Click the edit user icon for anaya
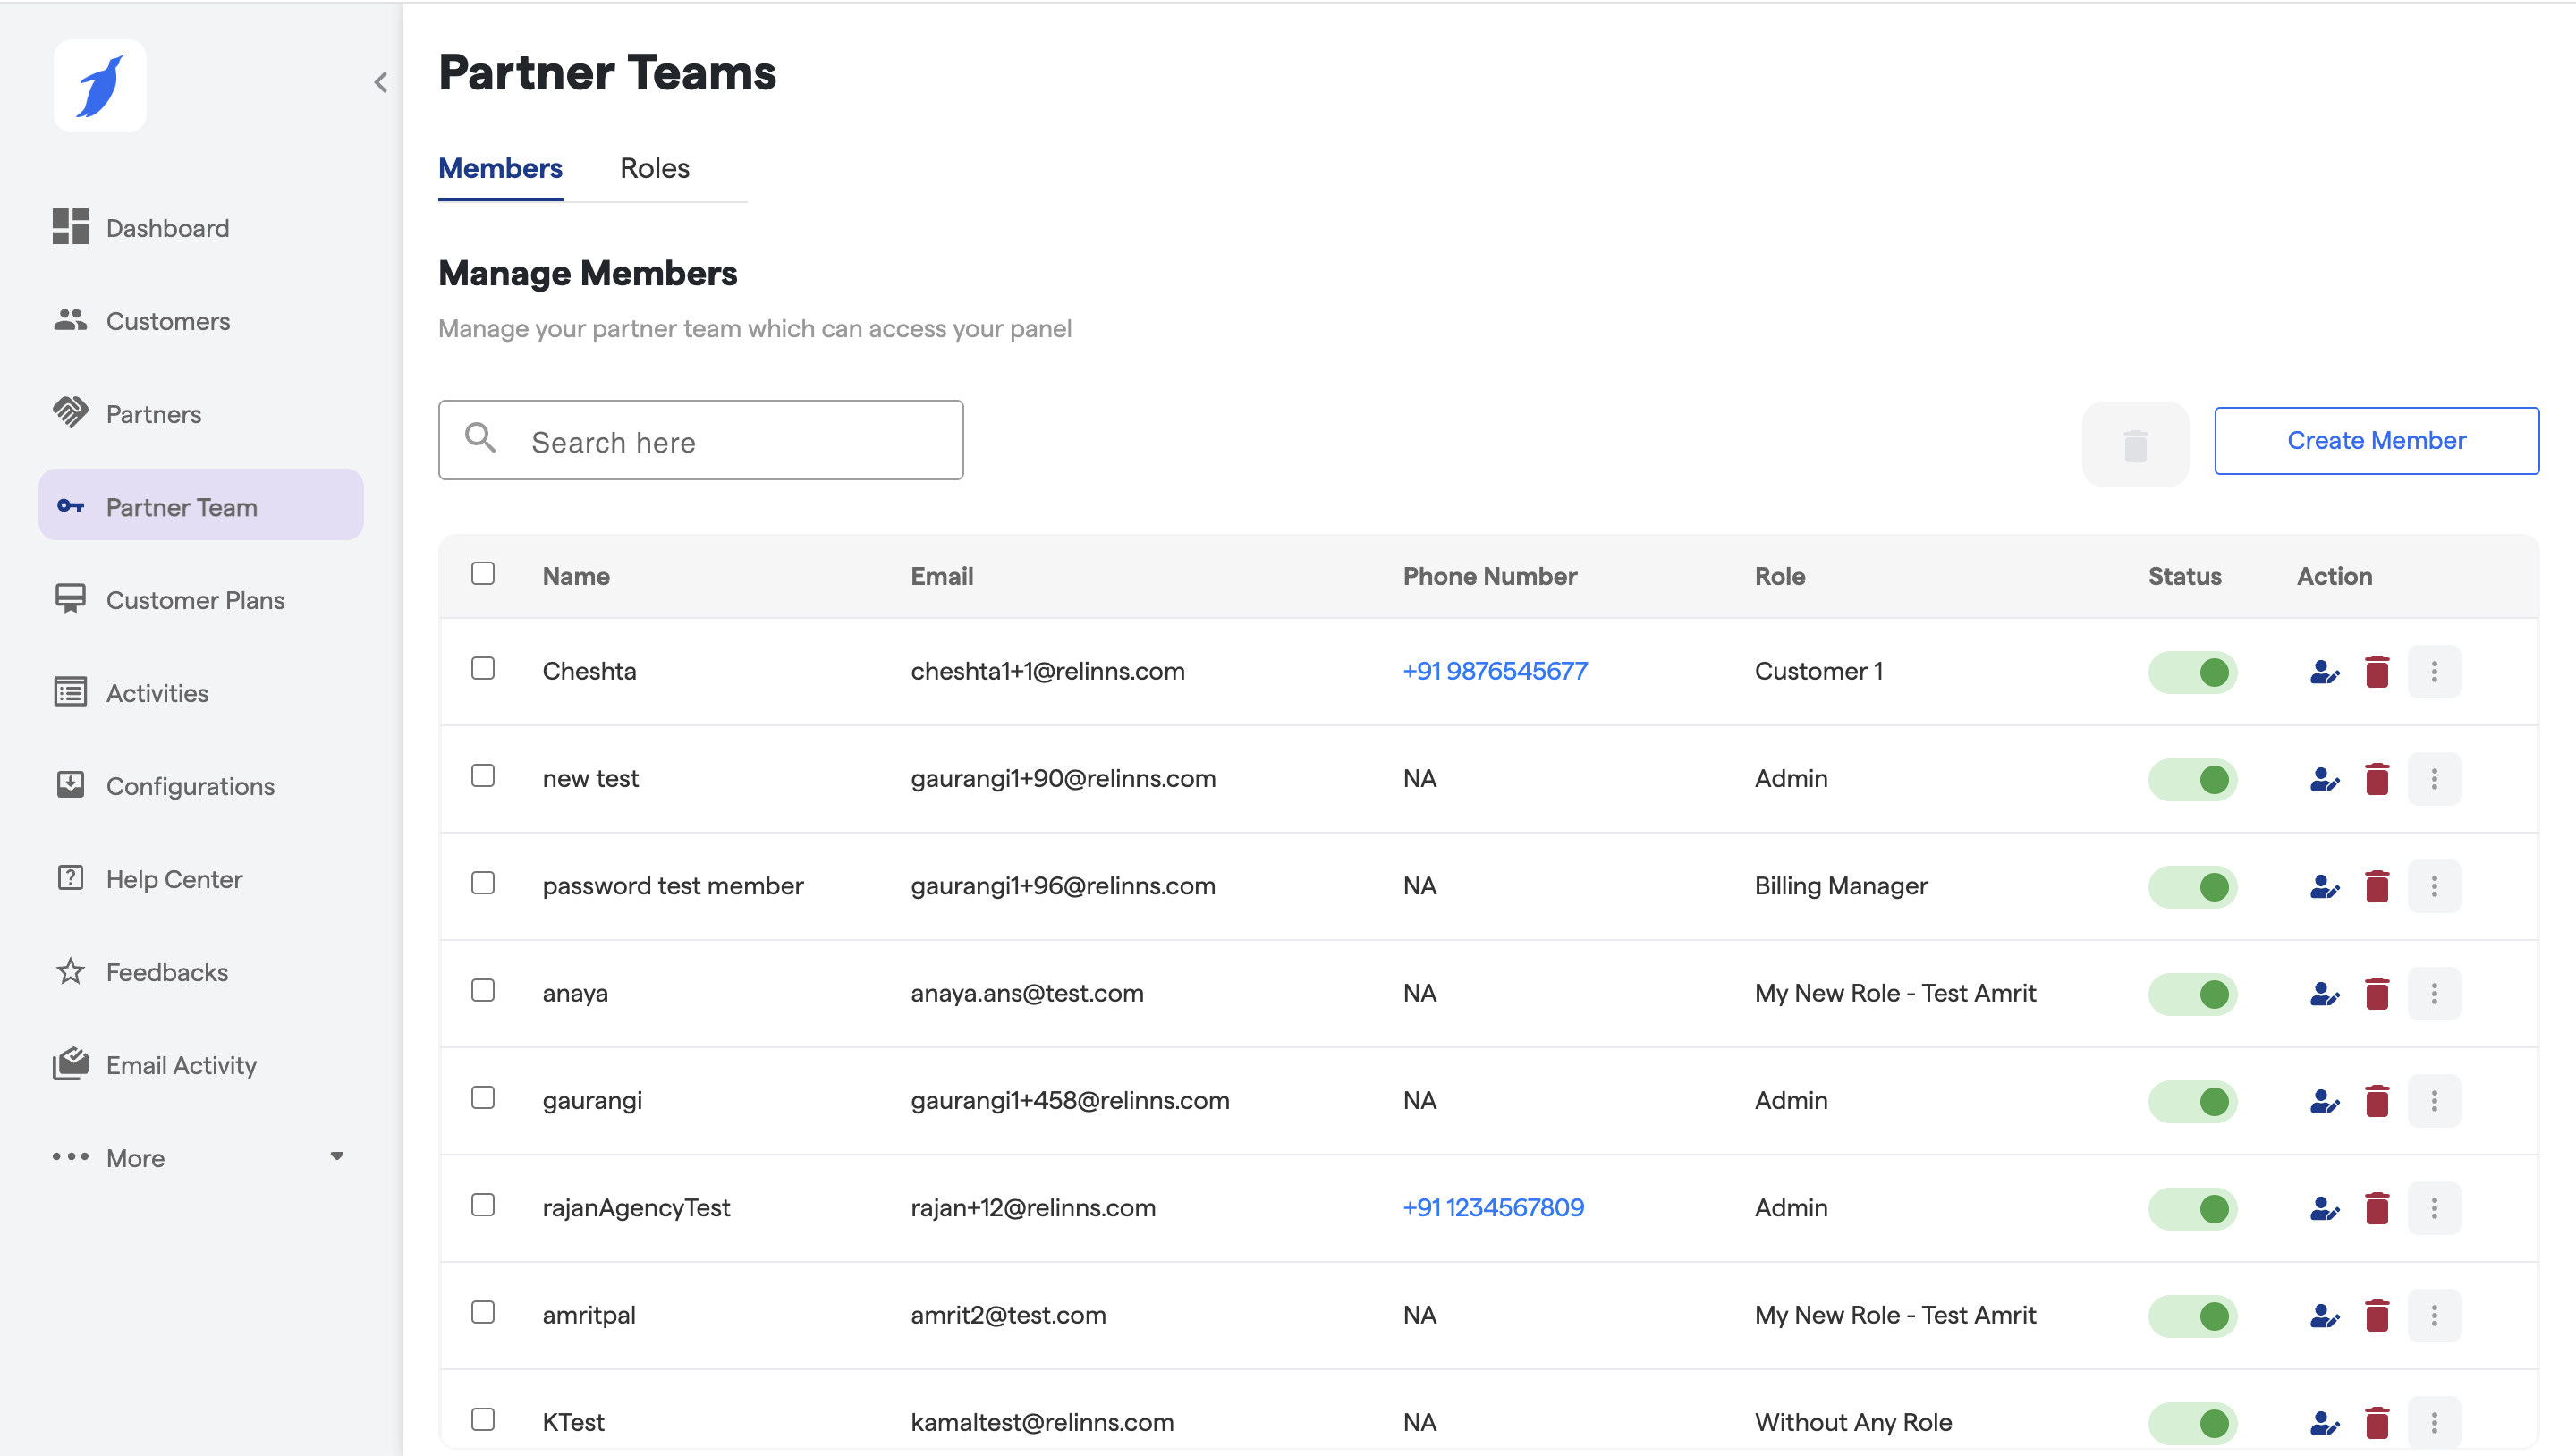The height and width of the screenshot is (1456, 2576). [x=2324, y=994]
